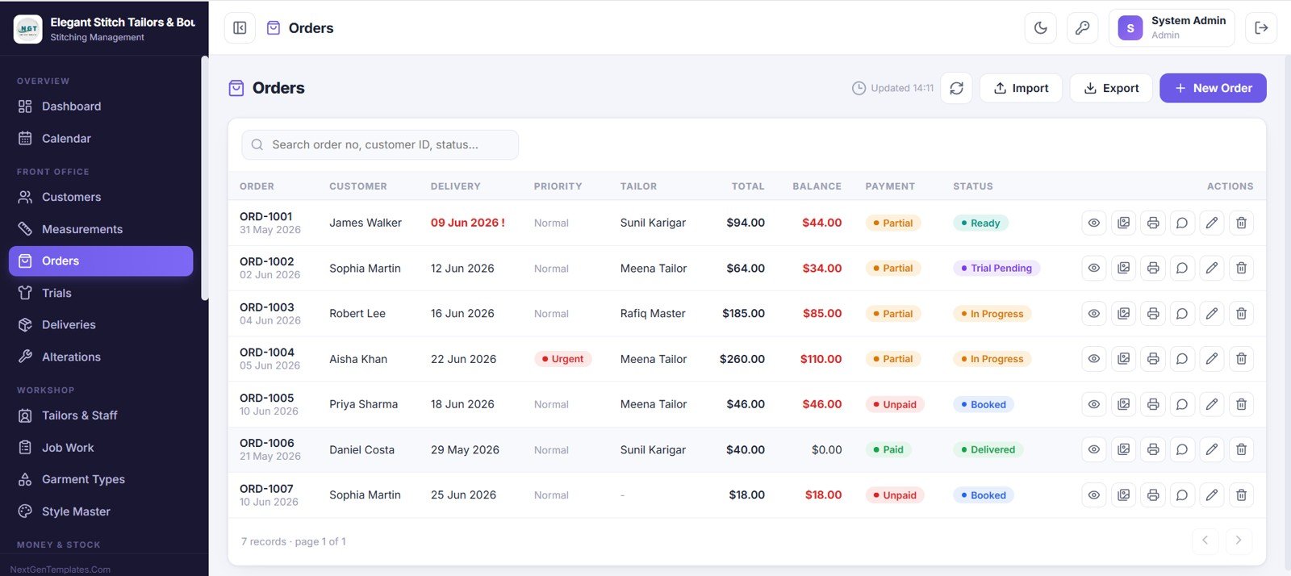1291x576 pixels.
Task: Click customer name Aisha Khan
Action: 358,359
